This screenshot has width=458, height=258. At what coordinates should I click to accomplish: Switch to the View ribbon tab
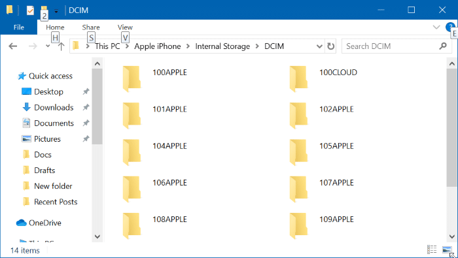pos(125,27)
